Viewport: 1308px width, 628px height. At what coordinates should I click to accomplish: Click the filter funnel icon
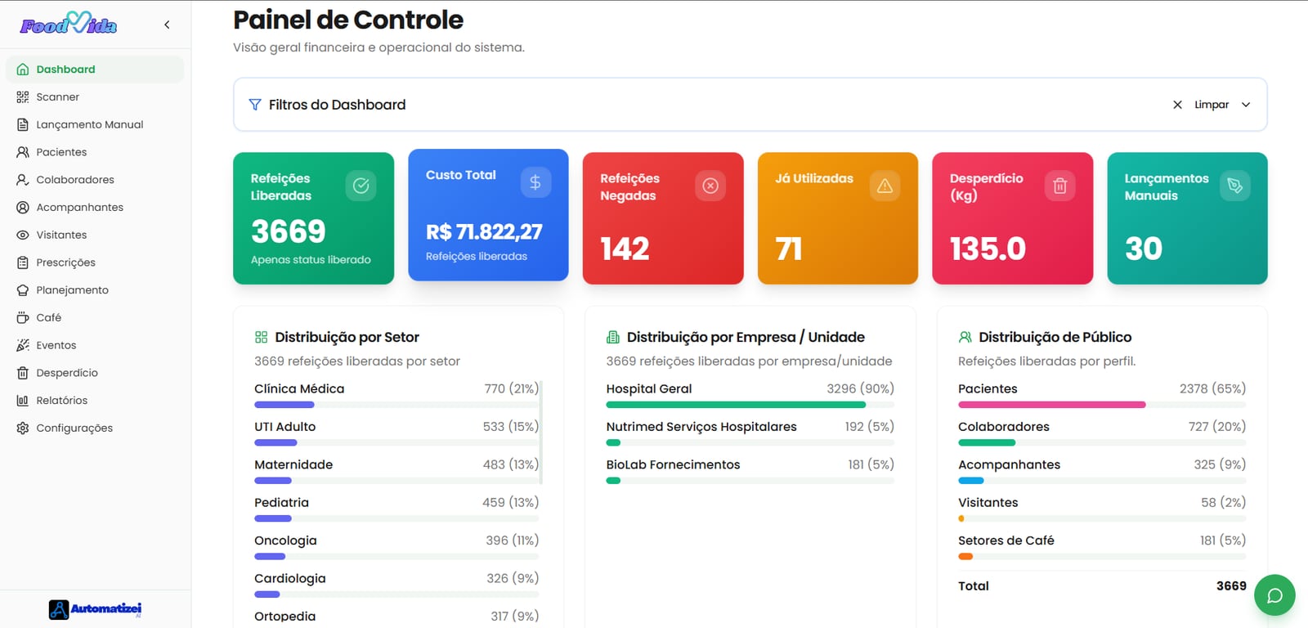(255, 105)
